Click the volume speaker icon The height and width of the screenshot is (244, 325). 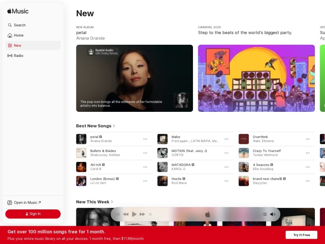pyautogui.click(x=273, y=214)
